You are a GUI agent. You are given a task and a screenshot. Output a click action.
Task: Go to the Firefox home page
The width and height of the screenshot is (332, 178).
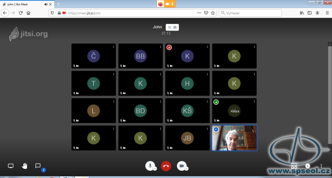click(x=28, y=13)
